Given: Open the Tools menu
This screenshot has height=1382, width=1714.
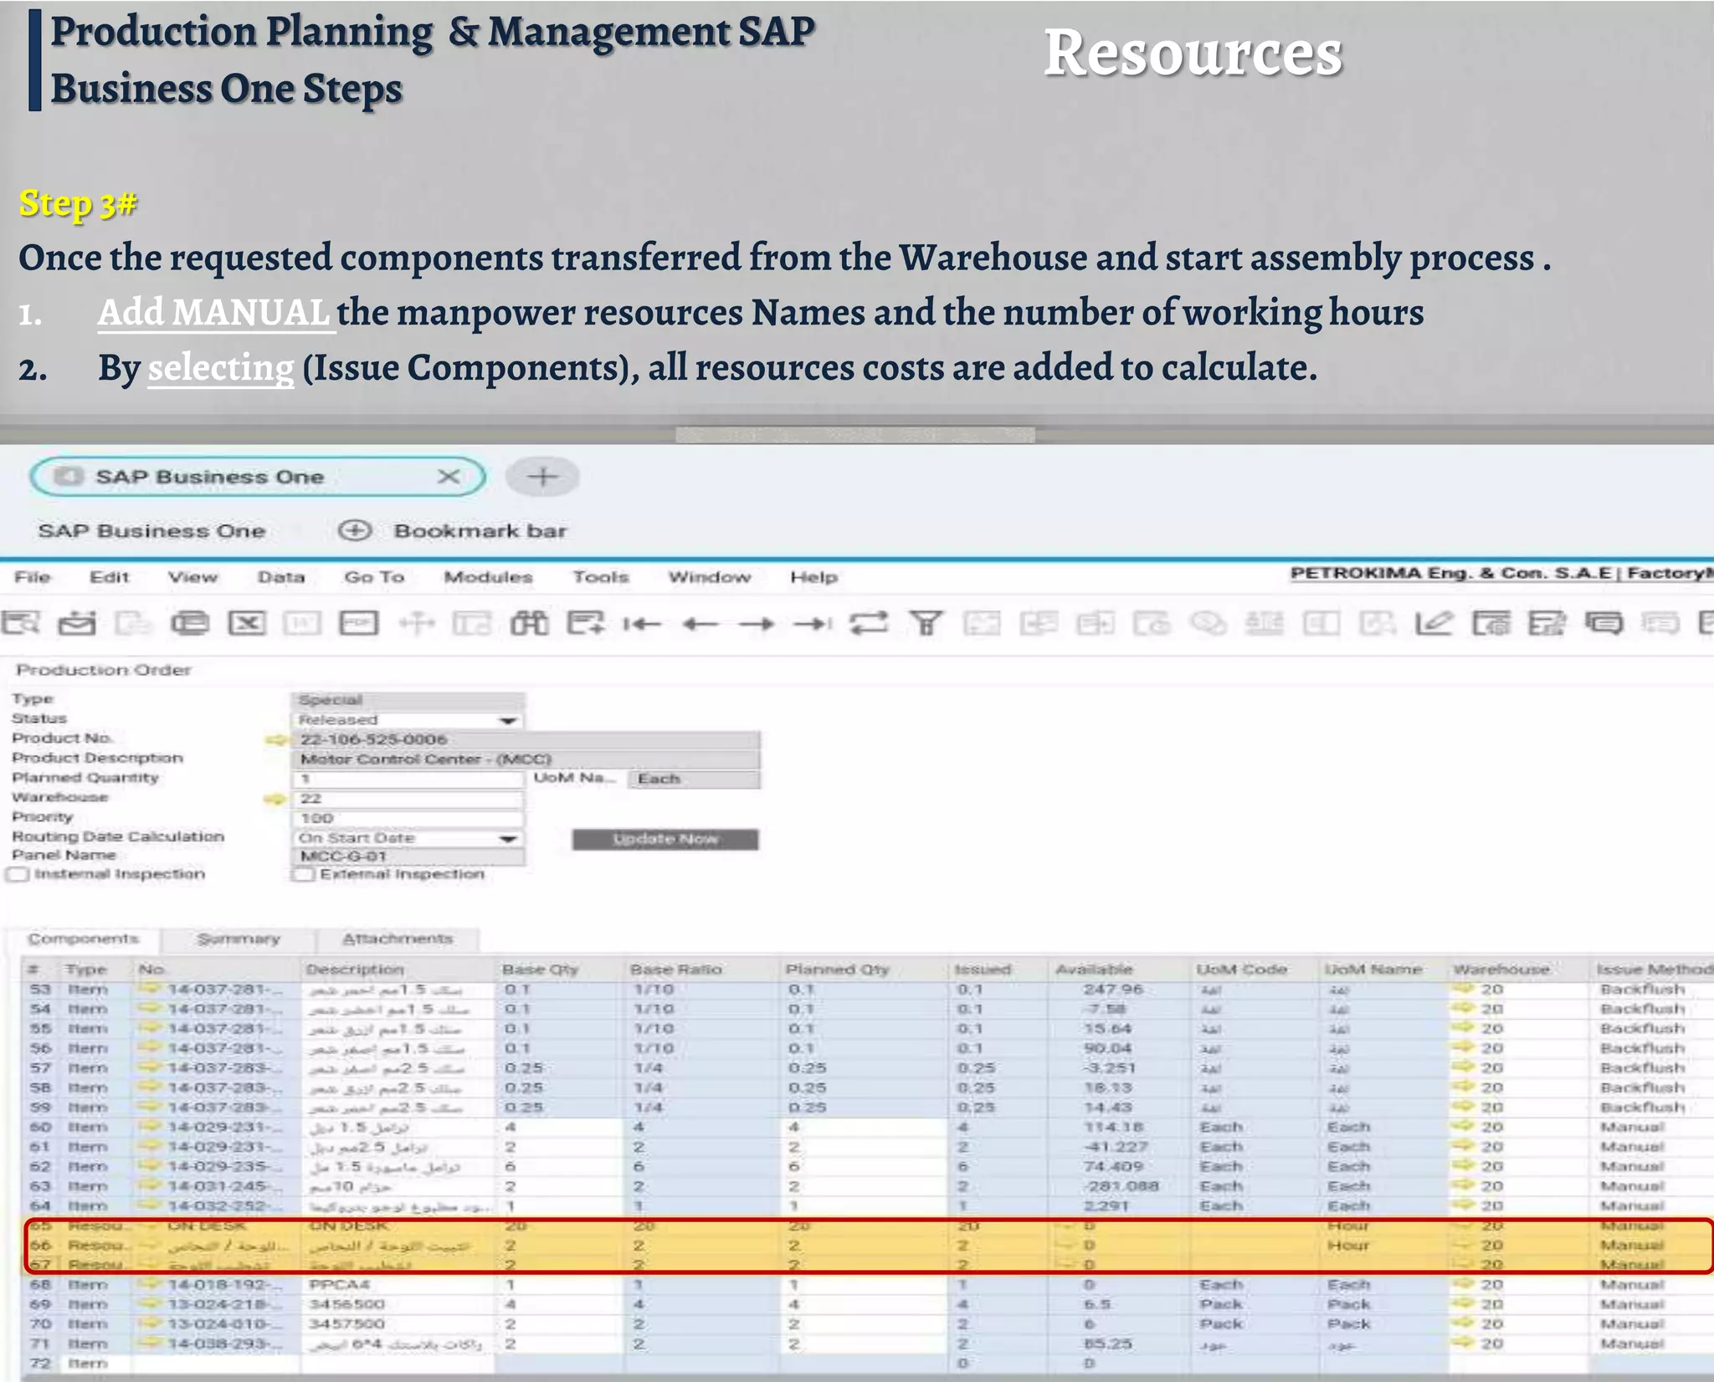Looking at the screenshot, I should (x=600, y=577).
